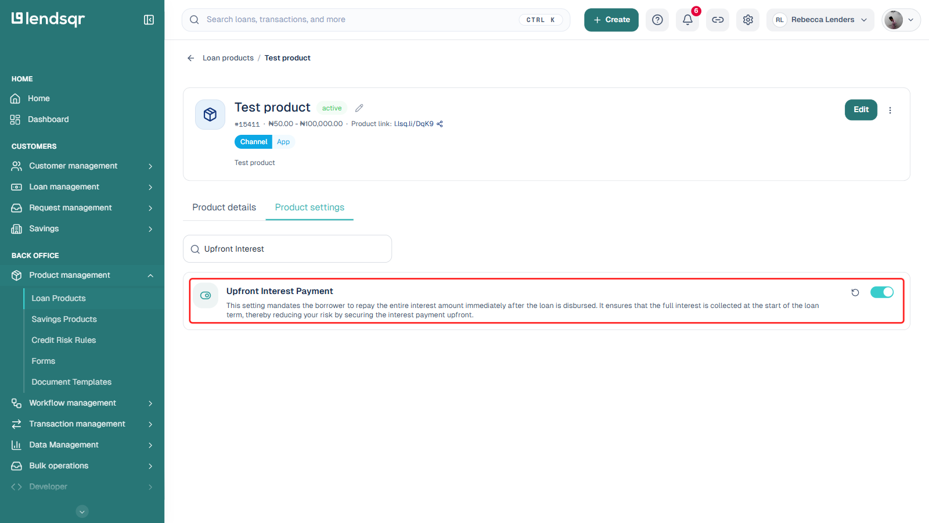This screenshot has height=523, width=929.
Task: Click the user avatar photo
Action: point(894,20)
